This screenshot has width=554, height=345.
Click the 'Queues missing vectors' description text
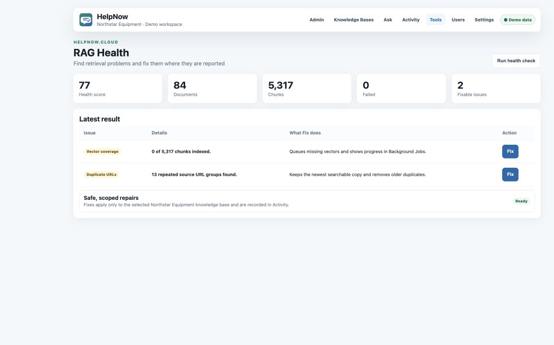coord(358,151)
